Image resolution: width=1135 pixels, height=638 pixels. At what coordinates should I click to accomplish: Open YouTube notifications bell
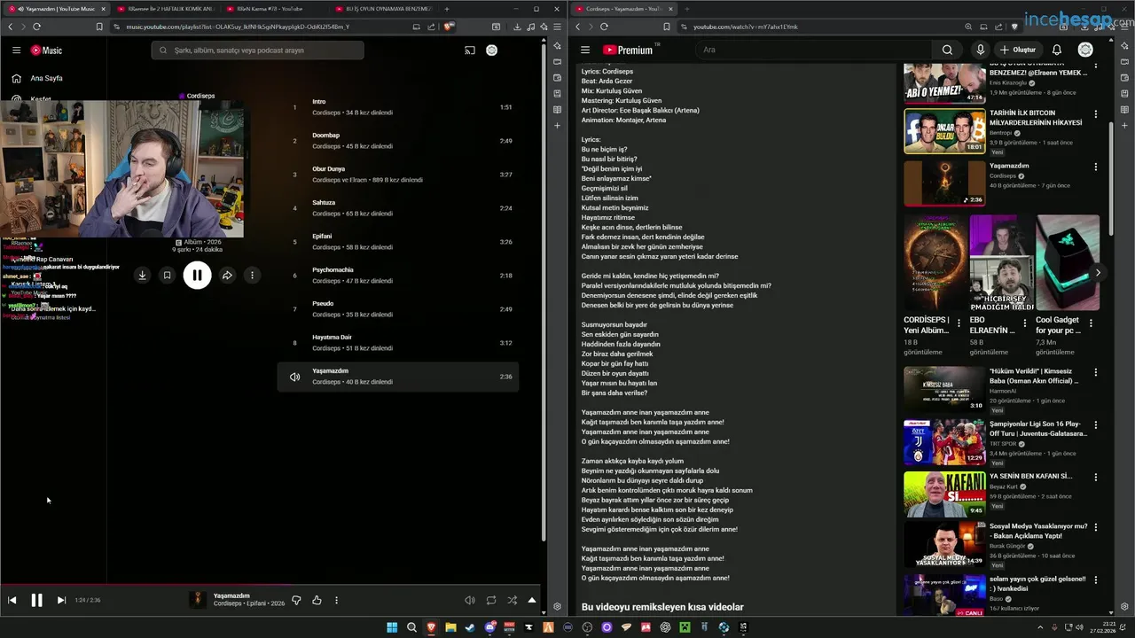[x=1057, y=50]
